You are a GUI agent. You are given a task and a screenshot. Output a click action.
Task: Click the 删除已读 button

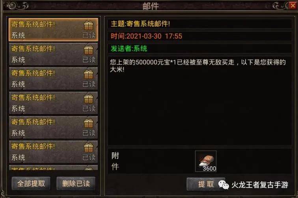[76, 183]
